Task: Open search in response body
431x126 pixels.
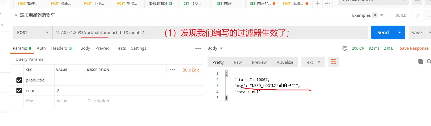Action: tap(429, 62)
